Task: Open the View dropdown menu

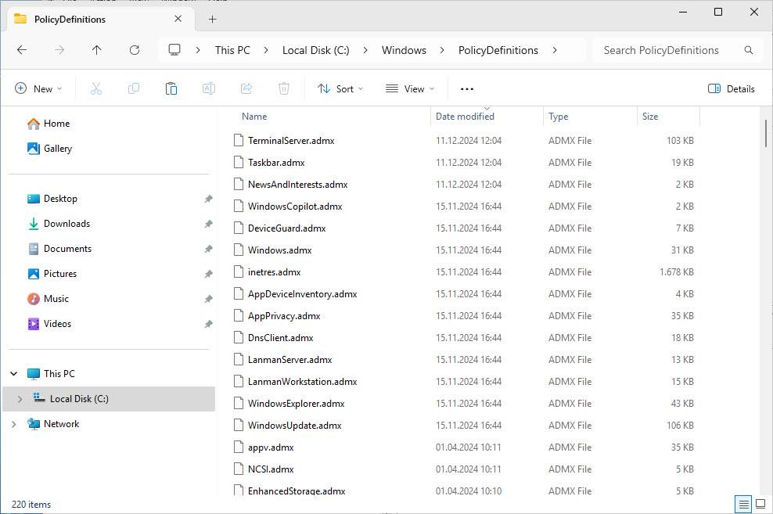Action: click(x=410, y=89)
